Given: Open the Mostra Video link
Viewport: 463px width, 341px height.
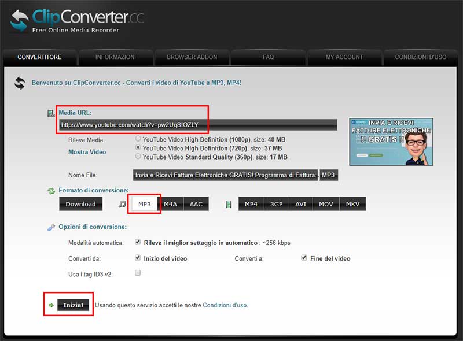Looking at the screenshot, I should point(87,152).
